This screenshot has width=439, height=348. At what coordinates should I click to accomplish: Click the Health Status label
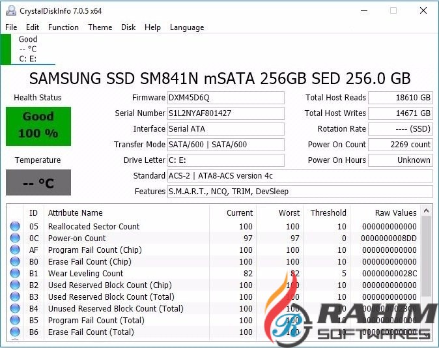(38, 98)
